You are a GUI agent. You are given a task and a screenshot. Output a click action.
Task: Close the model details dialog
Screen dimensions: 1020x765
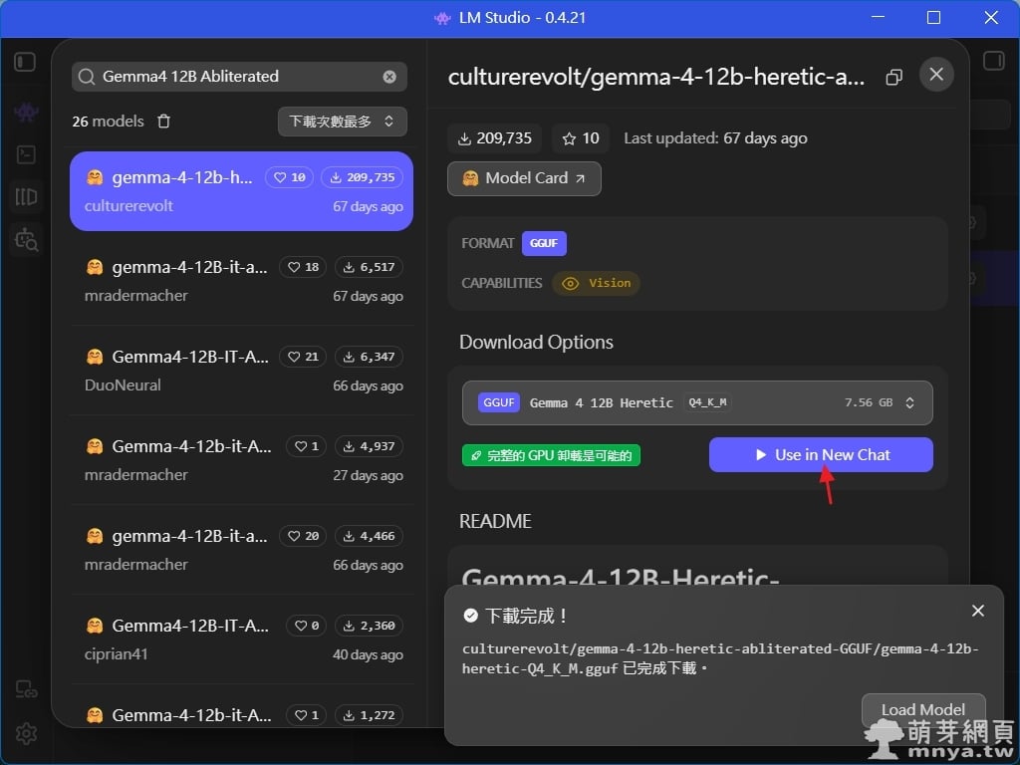(x=936, y=74)
